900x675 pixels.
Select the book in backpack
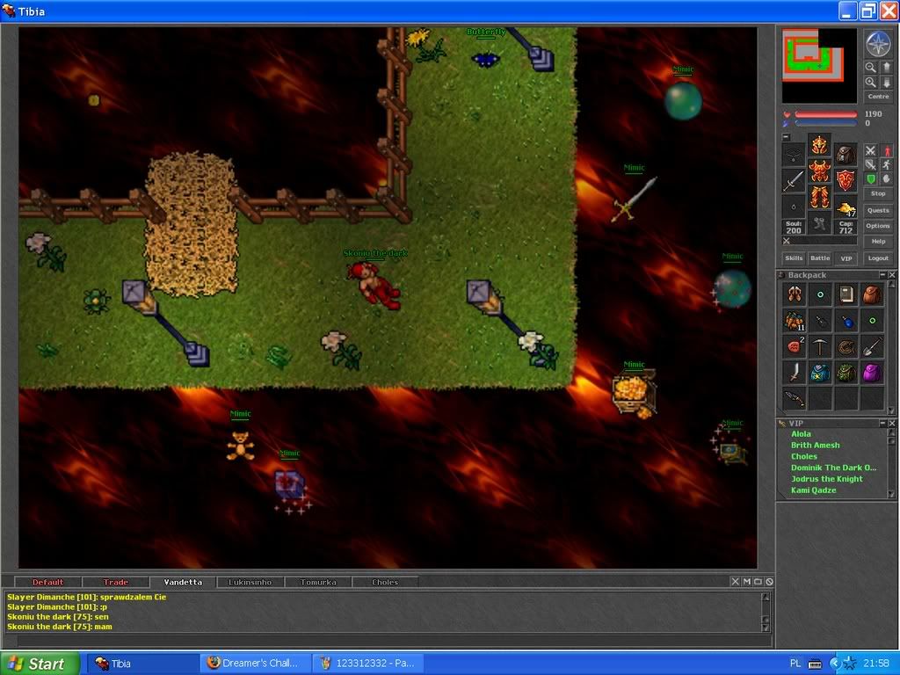pos(846,294)
